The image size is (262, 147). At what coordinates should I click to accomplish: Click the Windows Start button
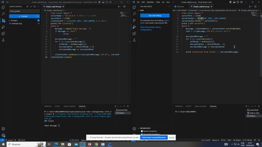pos(3,144)
